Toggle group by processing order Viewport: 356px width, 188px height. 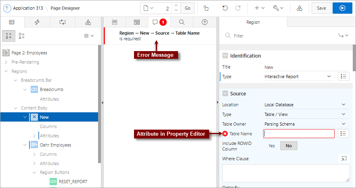pos(8,36)
